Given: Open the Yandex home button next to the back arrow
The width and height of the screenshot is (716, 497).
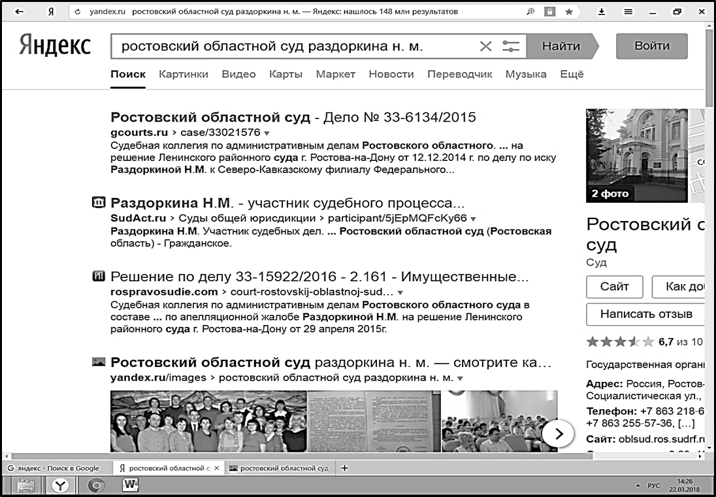Looking at the screenshot, I should tap(51, 12).
